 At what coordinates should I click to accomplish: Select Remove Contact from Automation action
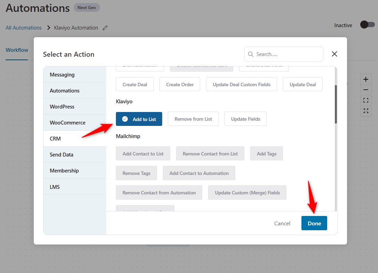159,193
